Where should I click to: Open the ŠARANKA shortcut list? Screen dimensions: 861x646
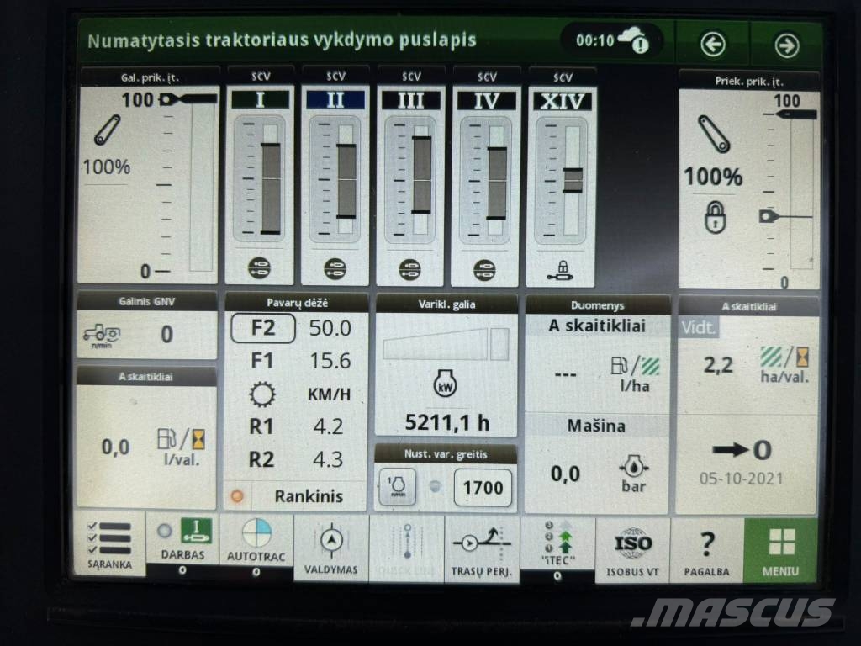pos(109,544)
